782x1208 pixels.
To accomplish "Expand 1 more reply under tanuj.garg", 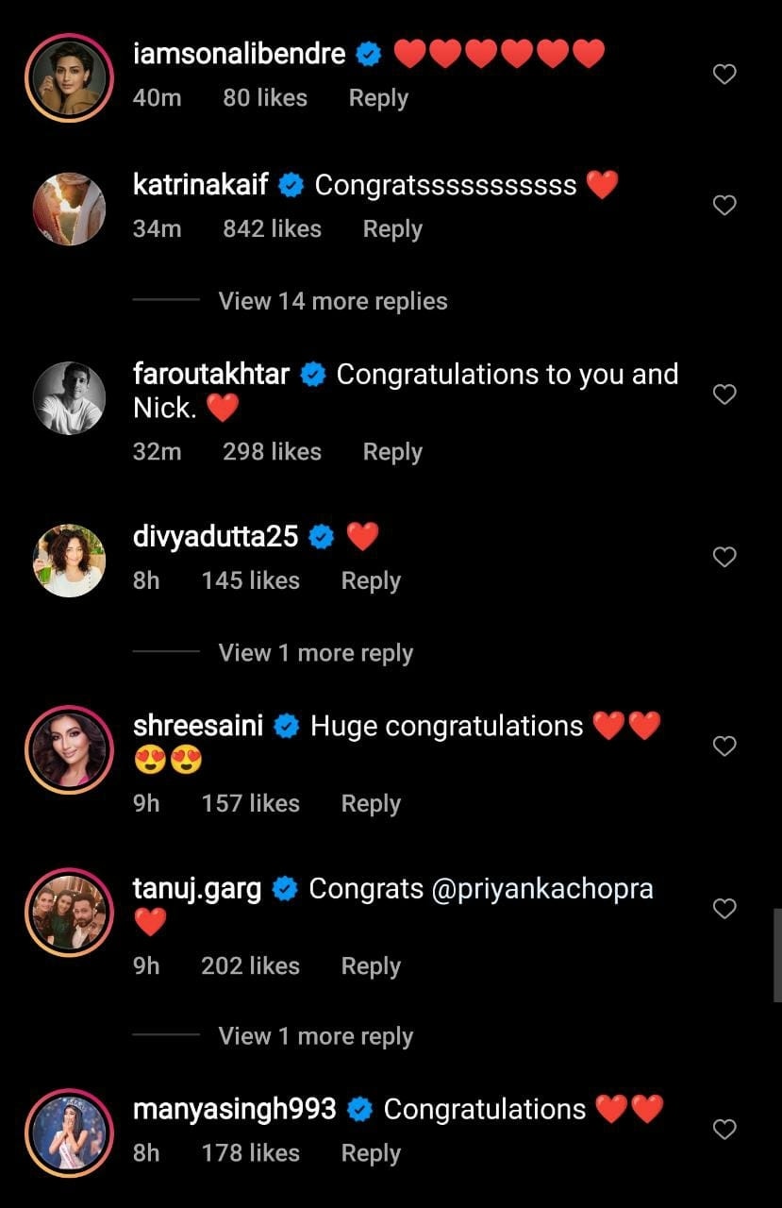I will (315, 1036).
